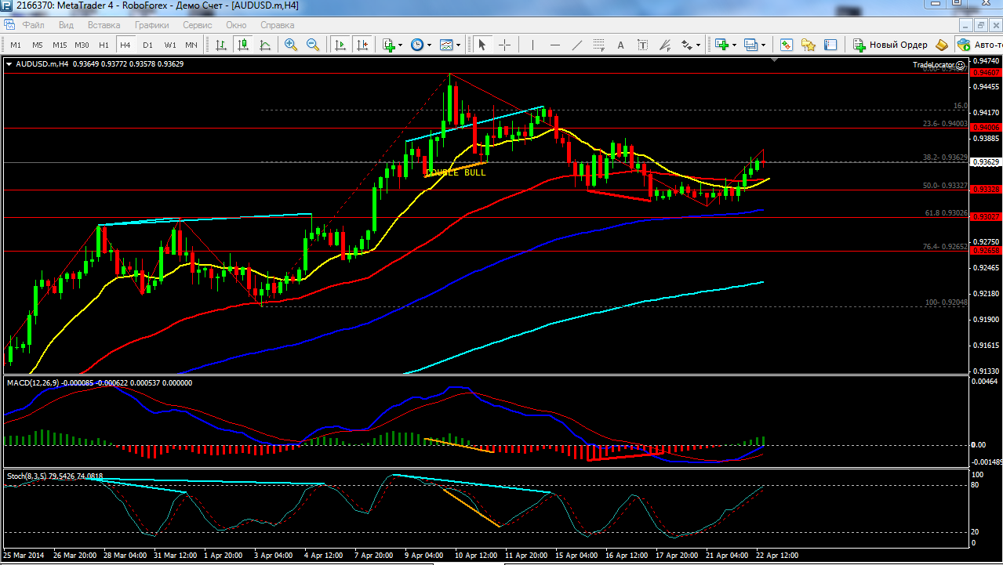Toggle chart shift icon in toolbar
The height and width of the screenshot is (565, 1003).
(x=362, y=45)
